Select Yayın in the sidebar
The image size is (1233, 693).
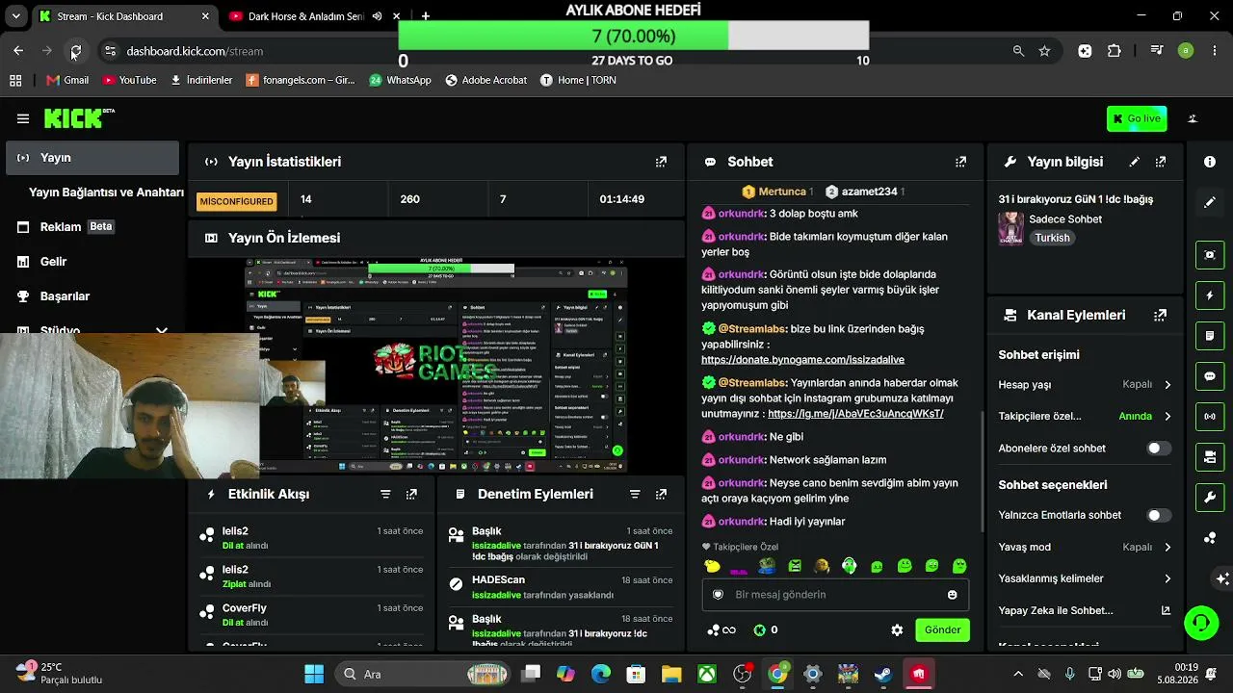pyautogui.click(x=92, y=158)
